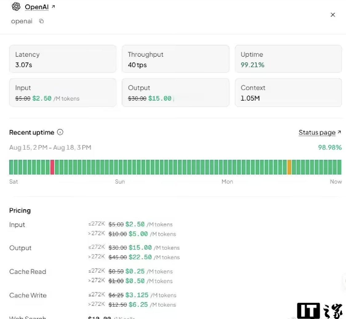This screenshot has height=319, width=346.
Task: Click the Cache Write label
Action: pyautogui.click(x=28, y=295)
